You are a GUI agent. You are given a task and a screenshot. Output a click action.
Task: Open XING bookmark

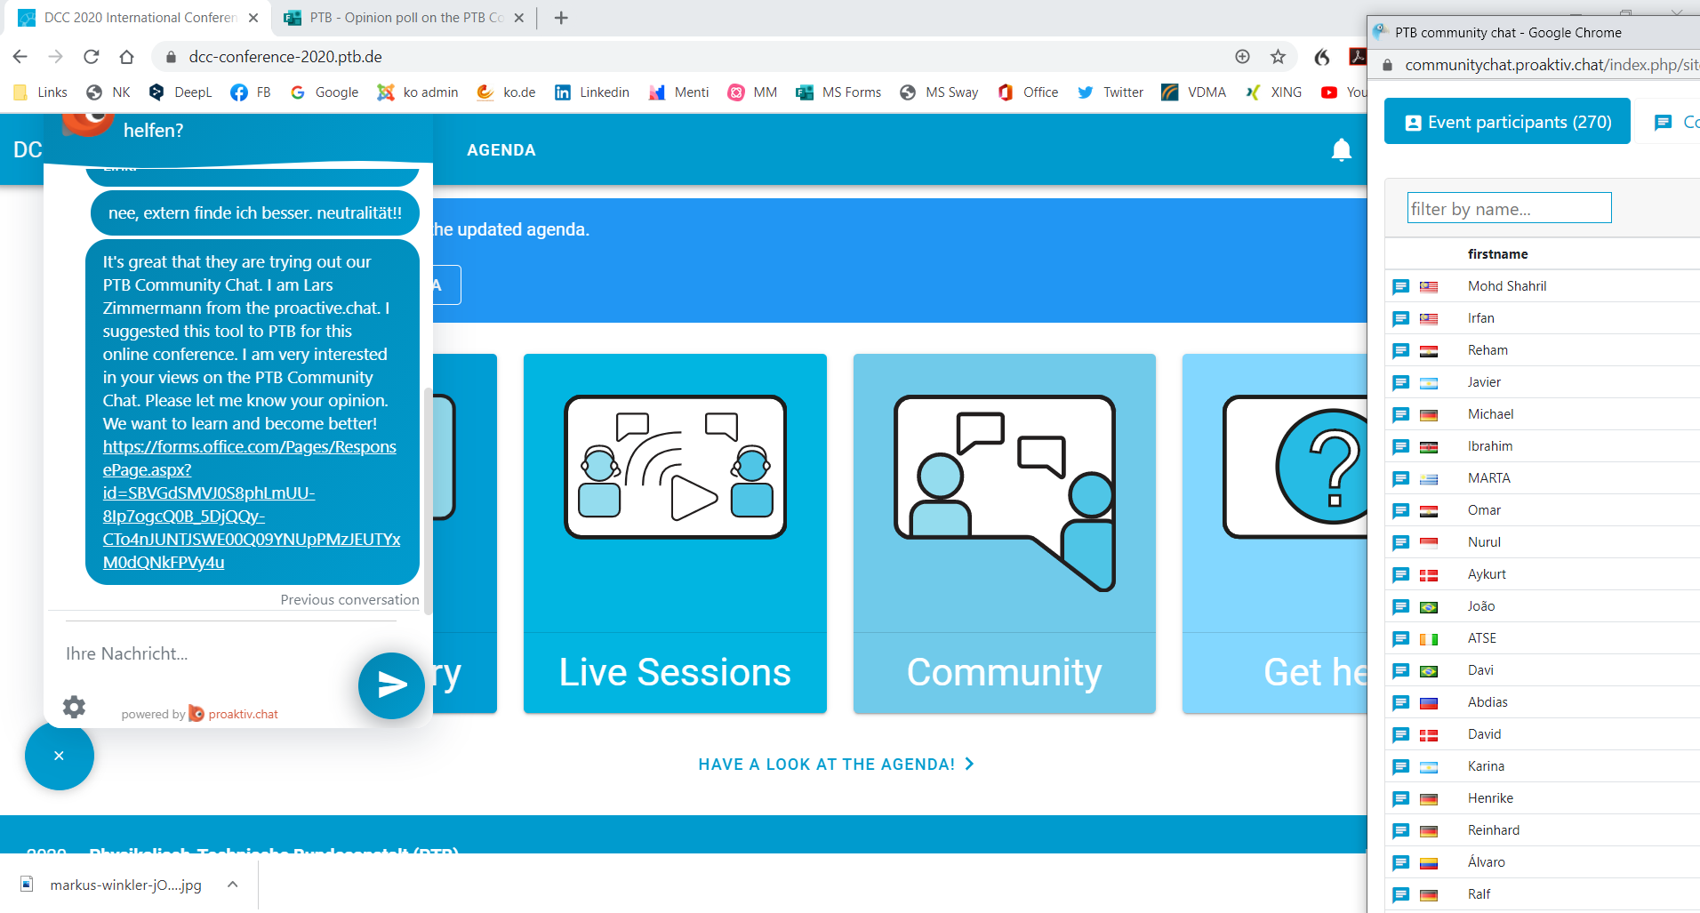(1273, 92)
